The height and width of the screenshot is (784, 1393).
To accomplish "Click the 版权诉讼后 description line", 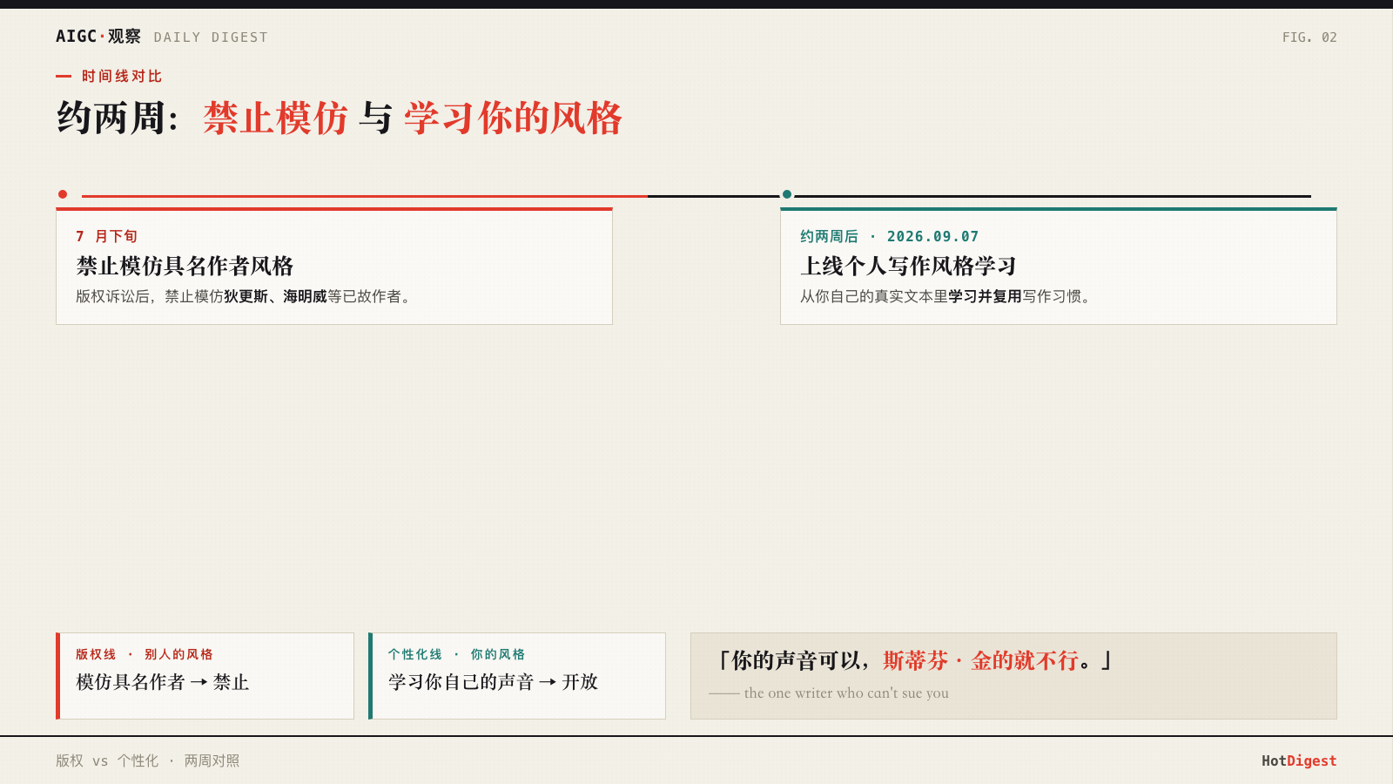I will click(243, 296).
